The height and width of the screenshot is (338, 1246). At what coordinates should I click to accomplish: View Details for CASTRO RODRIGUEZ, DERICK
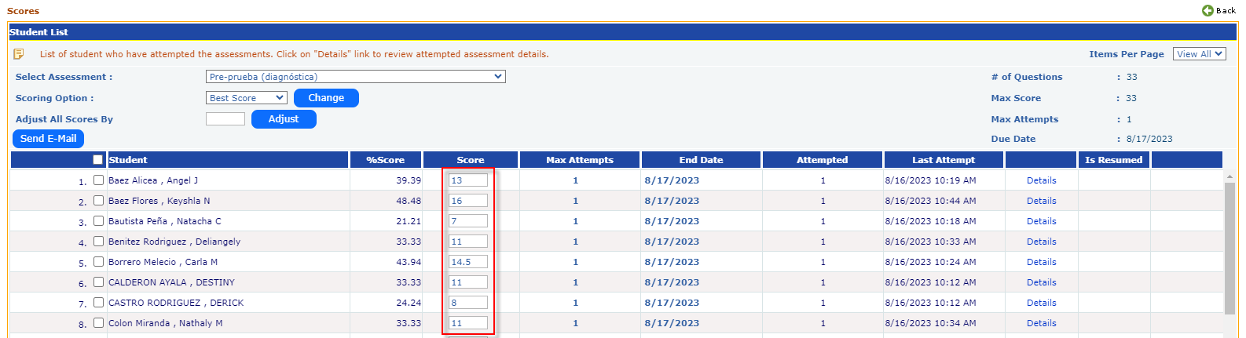tap(1041, 303)
